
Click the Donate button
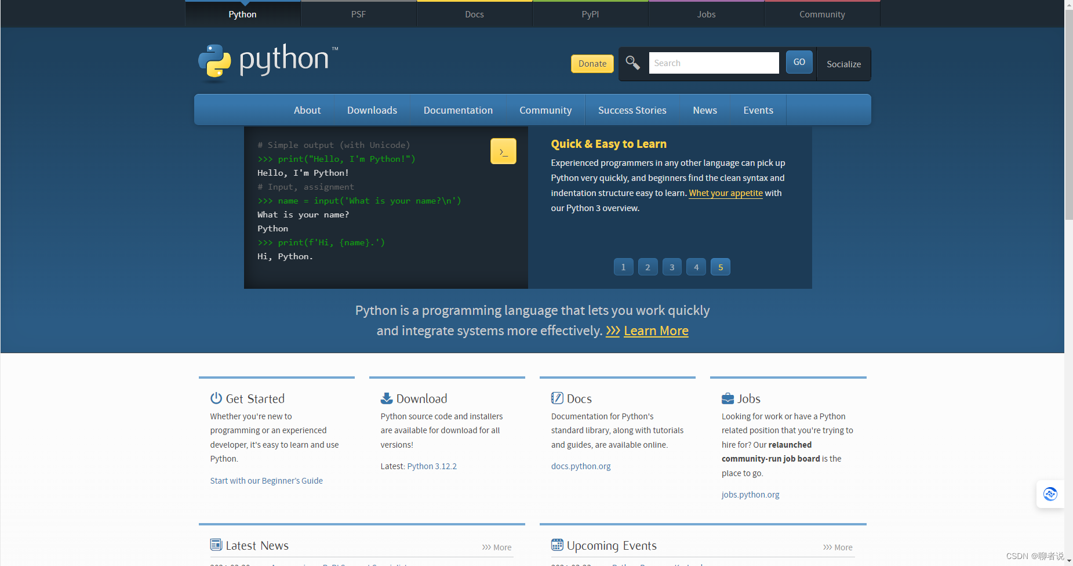[592, 63]
